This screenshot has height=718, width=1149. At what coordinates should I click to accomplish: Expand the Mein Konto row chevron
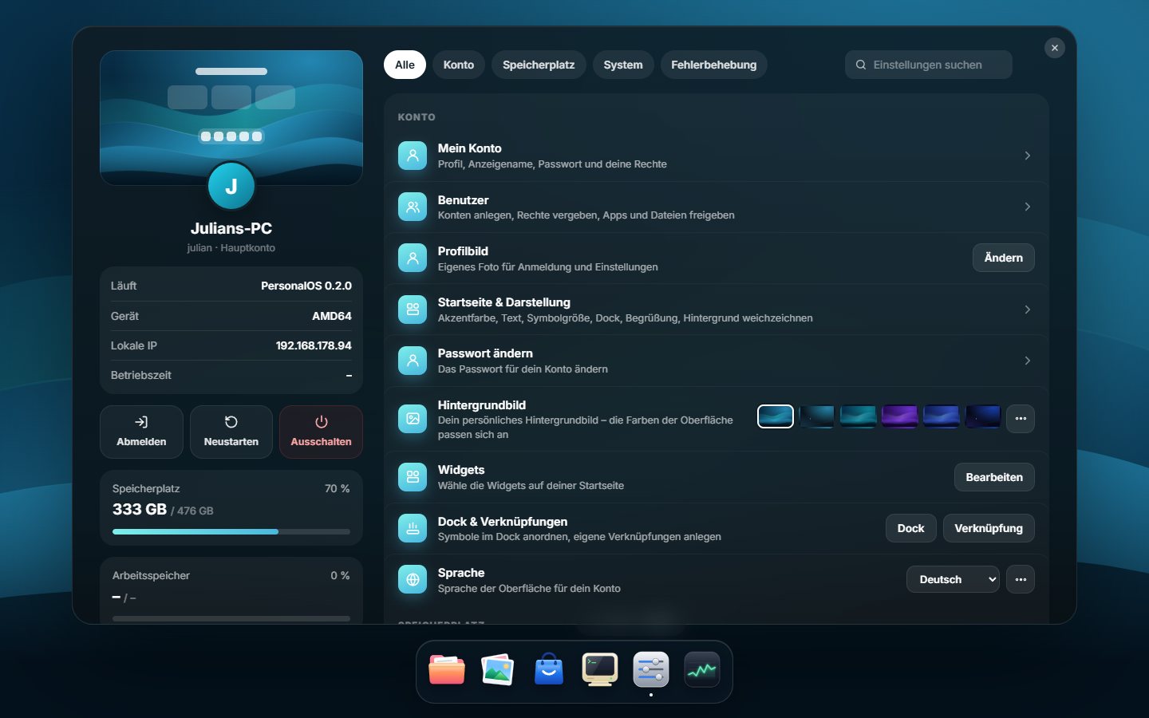click(1027, 156)
